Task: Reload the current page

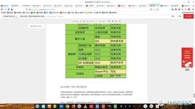Action: tap(9, 9)
